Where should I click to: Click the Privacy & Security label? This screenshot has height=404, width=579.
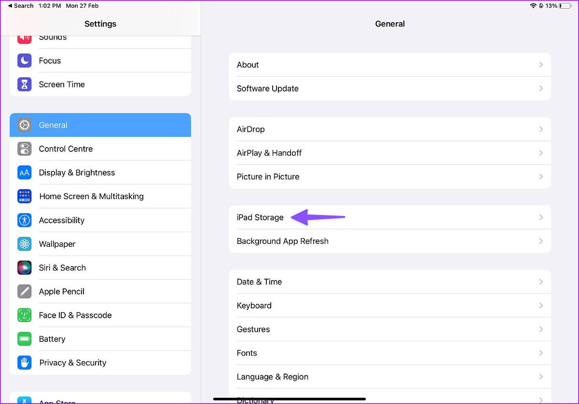(x=73, y=363)
